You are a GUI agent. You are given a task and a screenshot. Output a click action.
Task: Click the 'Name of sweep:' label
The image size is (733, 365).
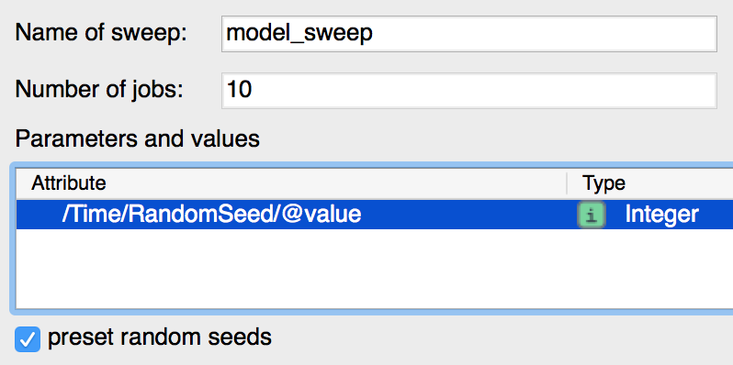tap(101, 34)
